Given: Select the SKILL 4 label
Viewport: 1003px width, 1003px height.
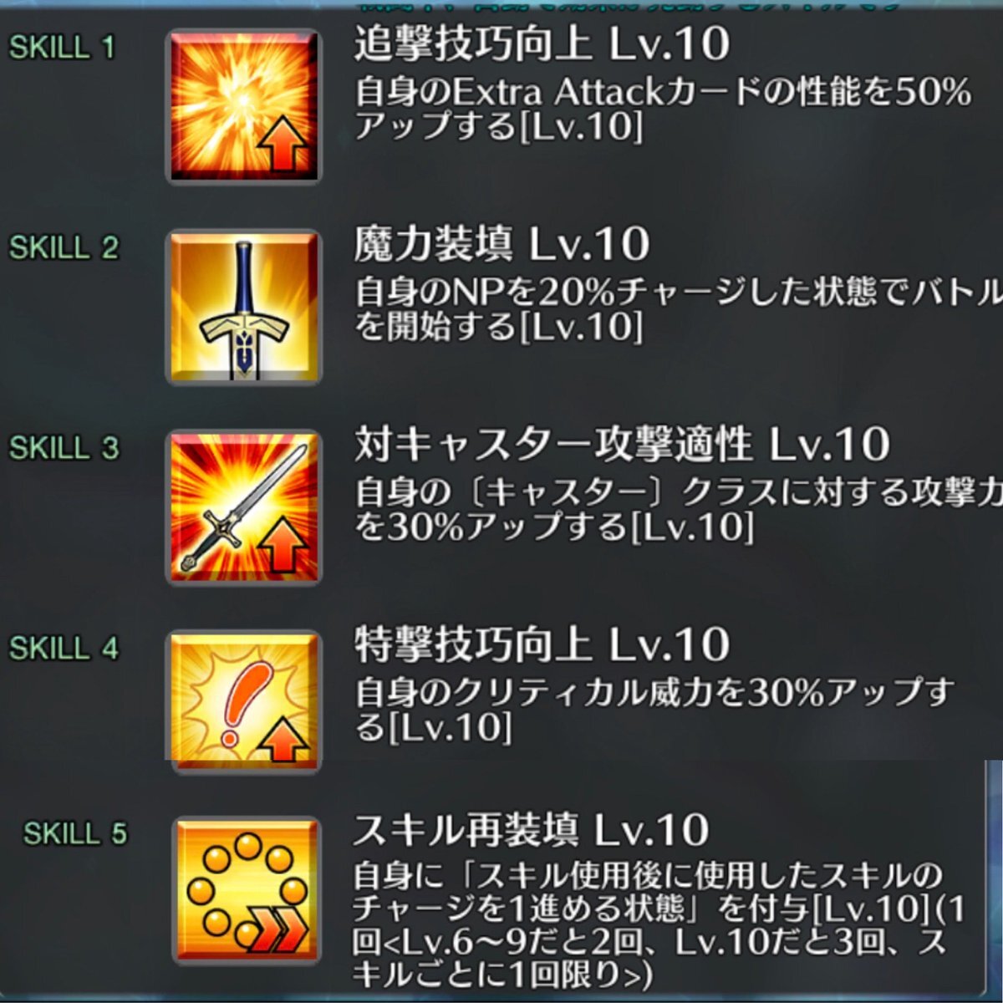Looking at the screenshot, I should coord(64,648).
